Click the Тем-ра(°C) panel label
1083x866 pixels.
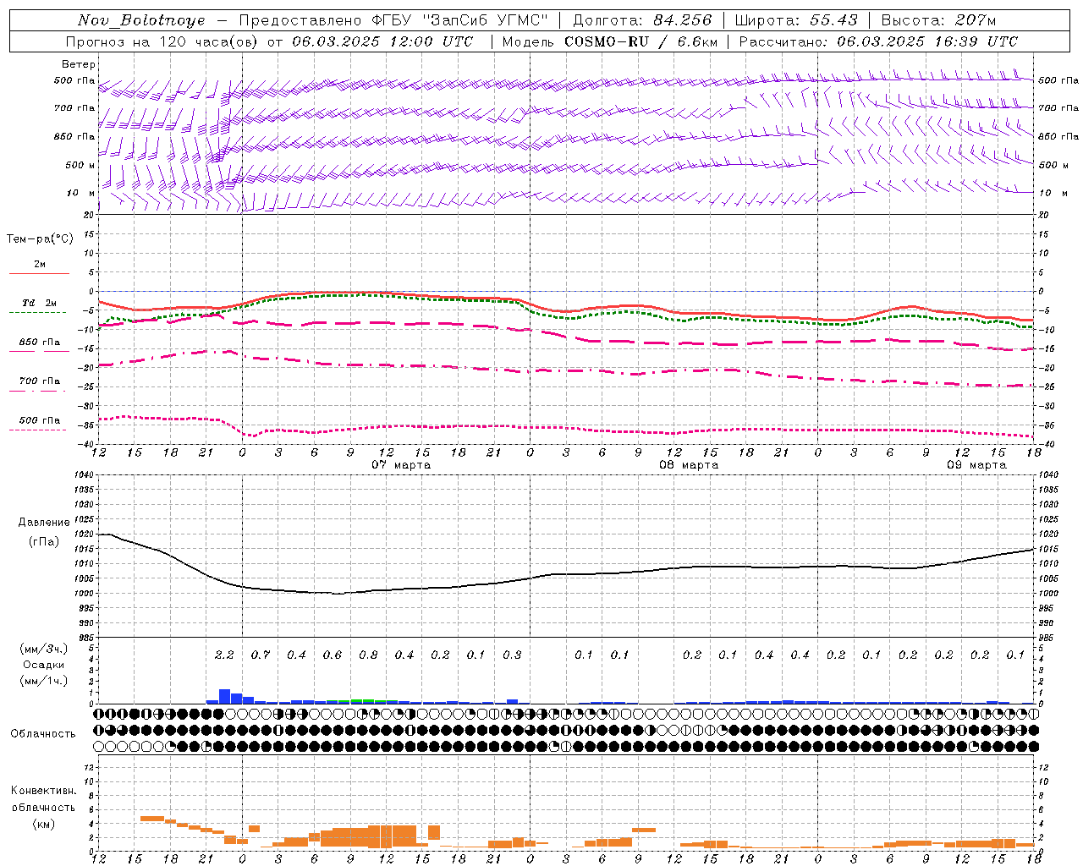pos(40,239)
